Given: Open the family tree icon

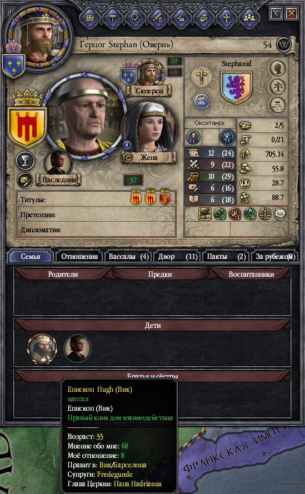Looking at the screenshot, I should 278,86.
